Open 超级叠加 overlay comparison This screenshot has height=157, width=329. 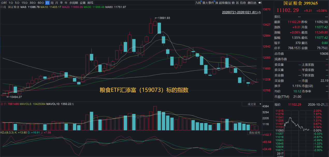[x=225, y=3]
